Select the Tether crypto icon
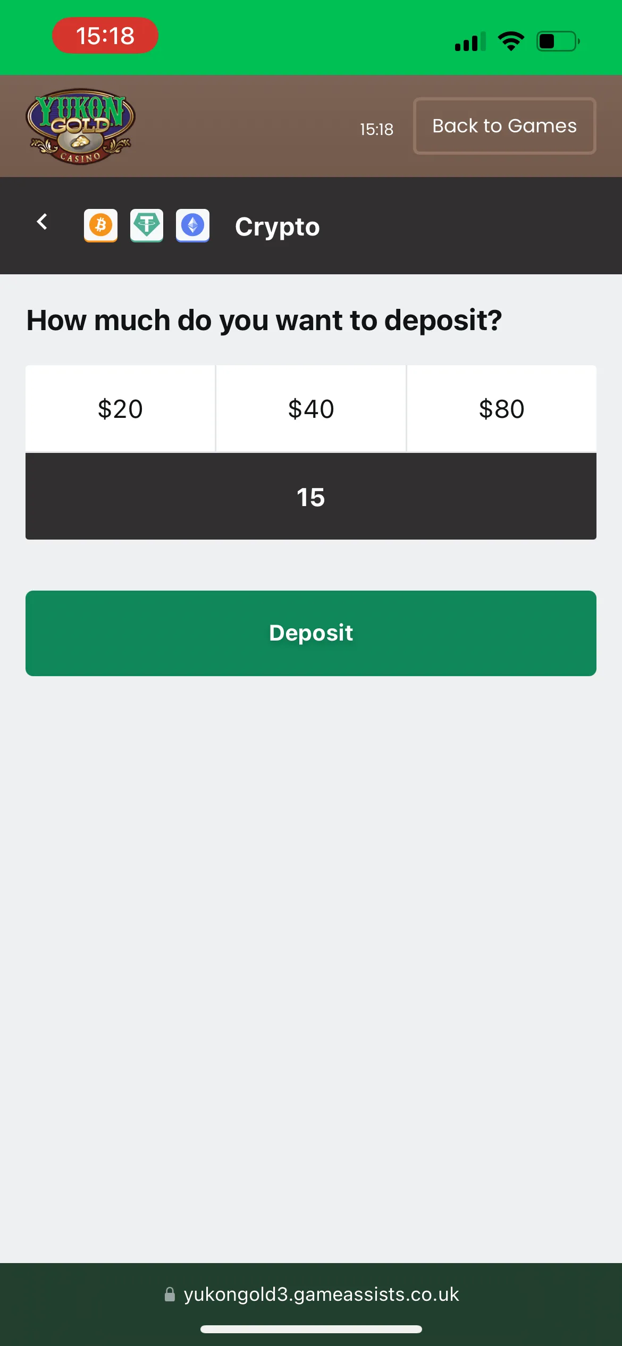Image resolution: width=622 pixels, height=1346 pixels. point(147,225)
